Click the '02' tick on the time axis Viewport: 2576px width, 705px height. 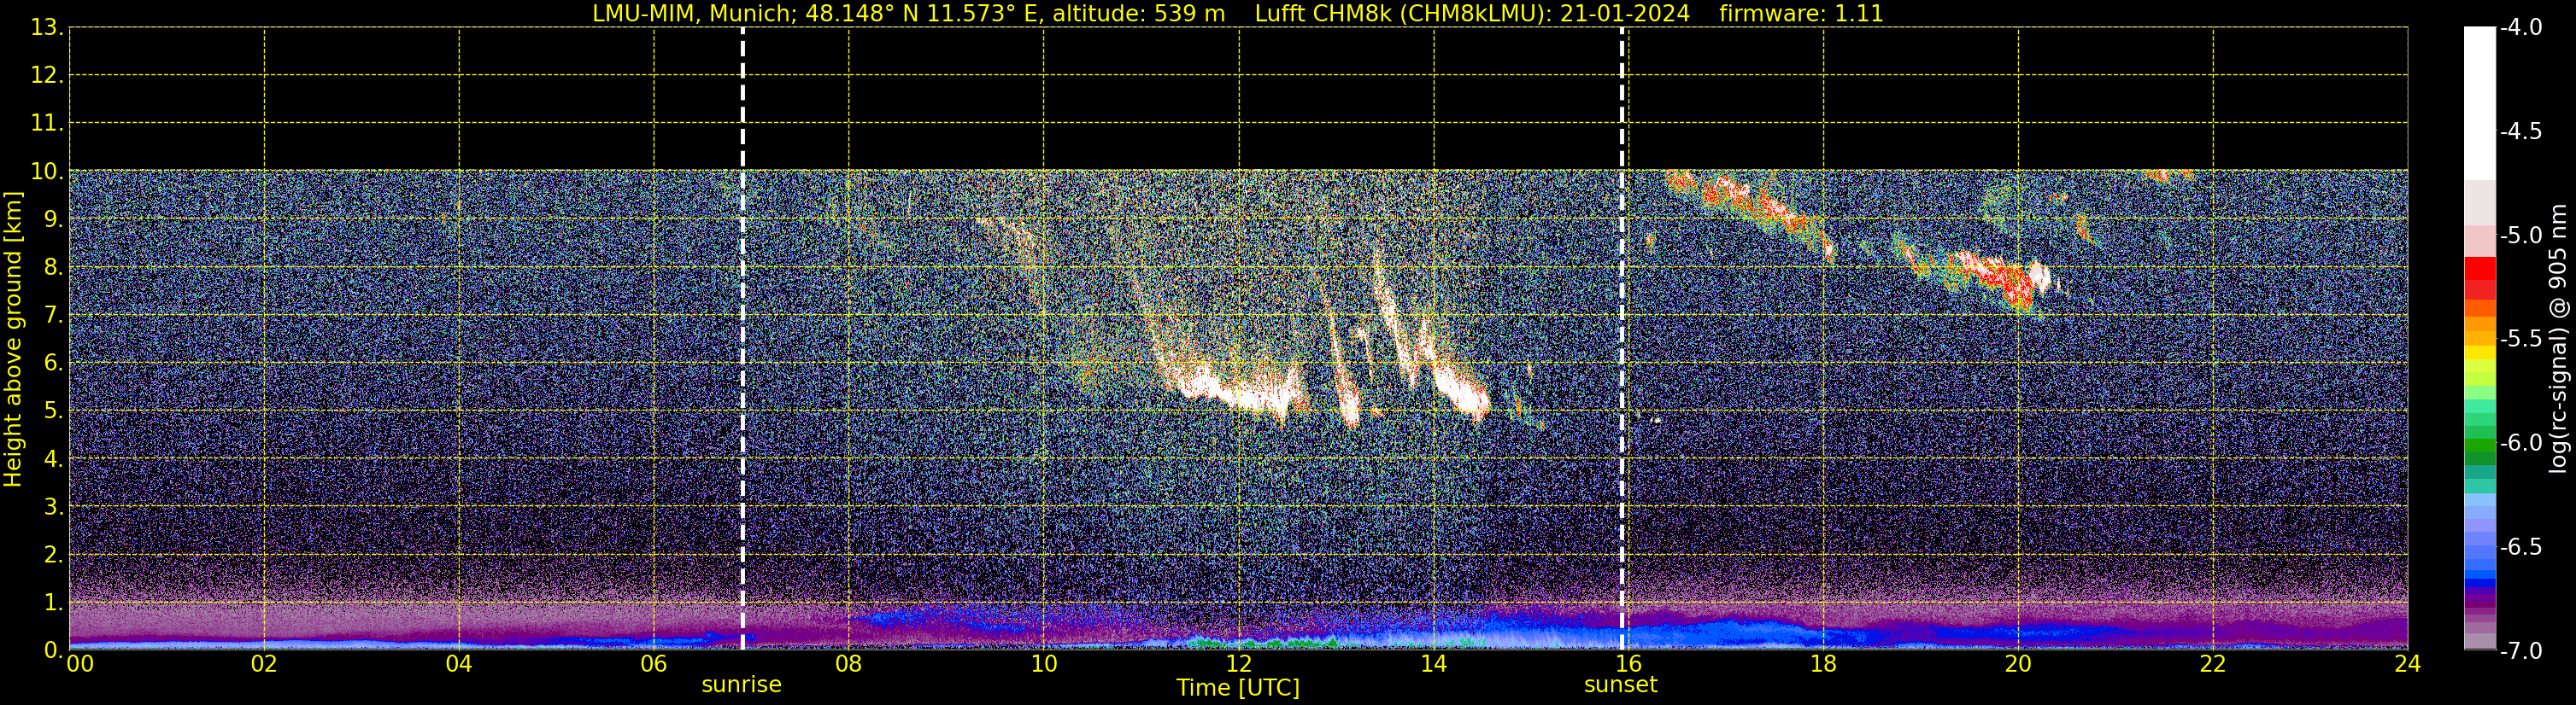264,664
